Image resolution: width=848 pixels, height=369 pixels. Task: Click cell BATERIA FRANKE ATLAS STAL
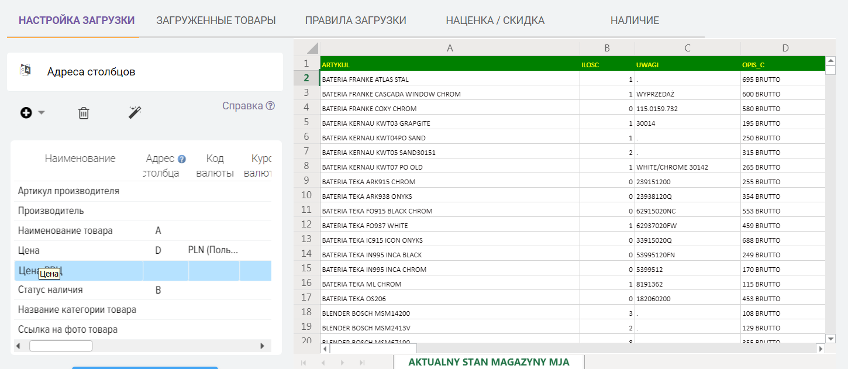pos(450,80)
